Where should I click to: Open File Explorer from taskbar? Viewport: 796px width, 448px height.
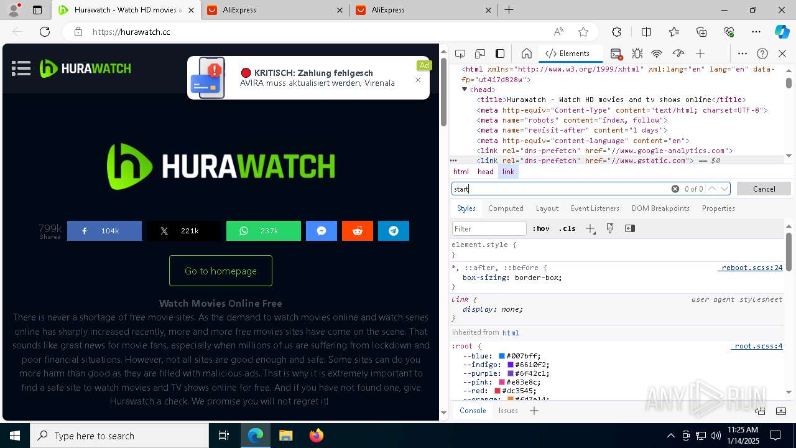285,436
